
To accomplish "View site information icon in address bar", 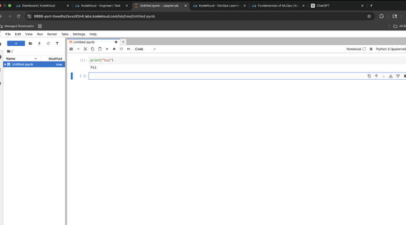I will [29, 16].
